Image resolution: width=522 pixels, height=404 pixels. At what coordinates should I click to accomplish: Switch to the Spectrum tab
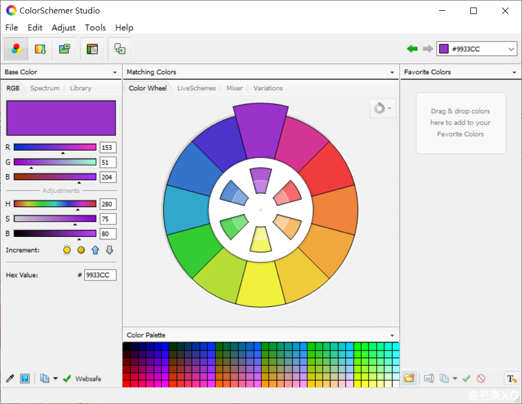click(x=45, y=88)
